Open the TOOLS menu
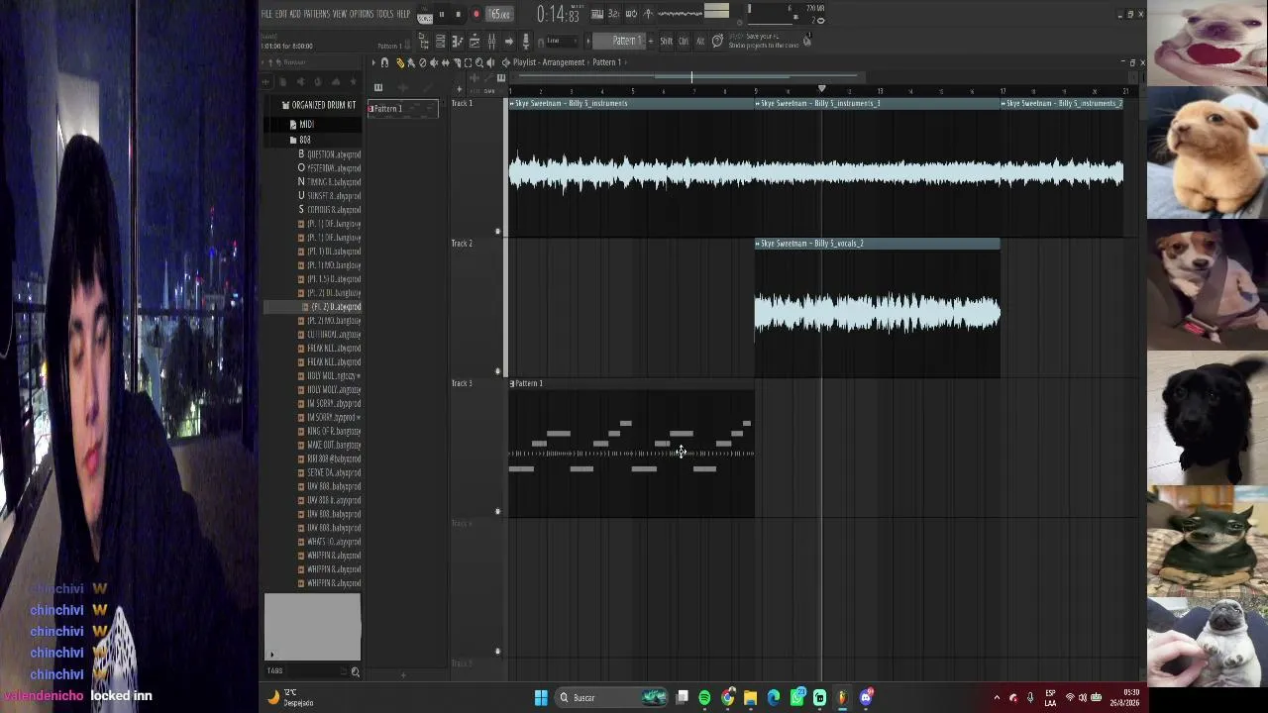Image resolution: width=1268 pixels, height=713 pixels. [x=385, y=14]
